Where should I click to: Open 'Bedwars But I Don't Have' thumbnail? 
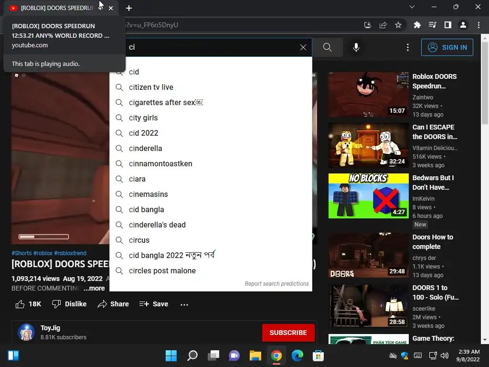pyautogui.click(x=368, y=195)
